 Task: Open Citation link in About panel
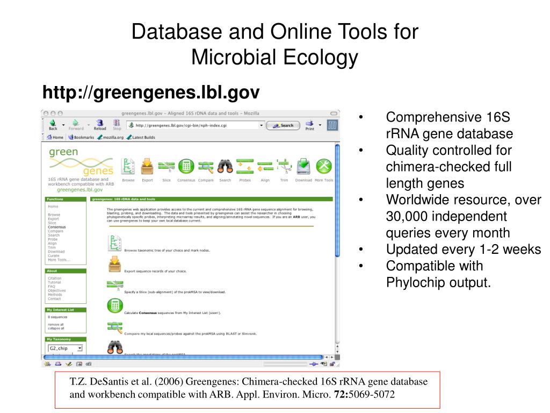click(x=55, y=278)
